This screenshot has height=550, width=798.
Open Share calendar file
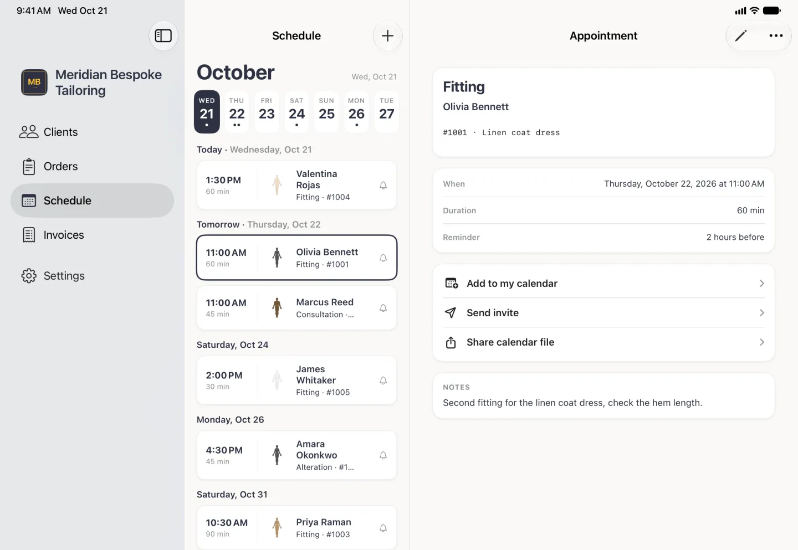(x=603, y=342)
